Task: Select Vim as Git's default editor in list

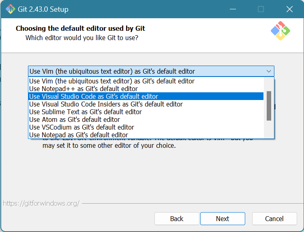Action: point(112,81)
